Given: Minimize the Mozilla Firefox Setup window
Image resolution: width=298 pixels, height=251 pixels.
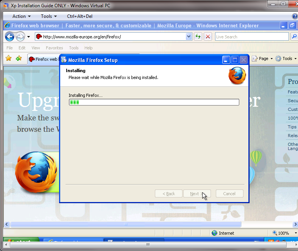Looking at the screenshot, I should point(226,60).
